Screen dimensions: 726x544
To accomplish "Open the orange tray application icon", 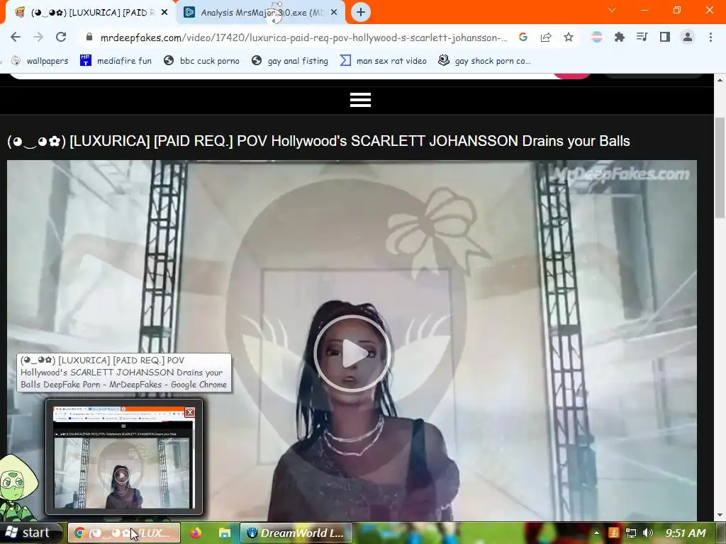I will pos(614,533).
